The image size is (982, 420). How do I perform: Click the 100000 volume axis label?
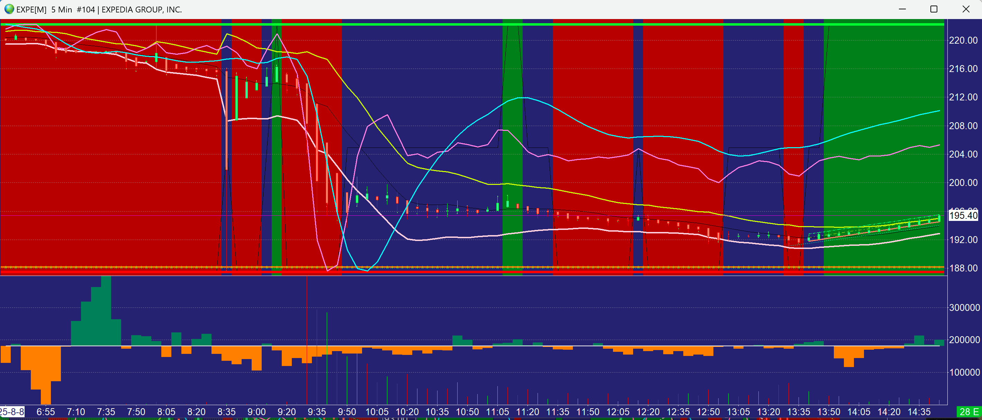(964, 372)
